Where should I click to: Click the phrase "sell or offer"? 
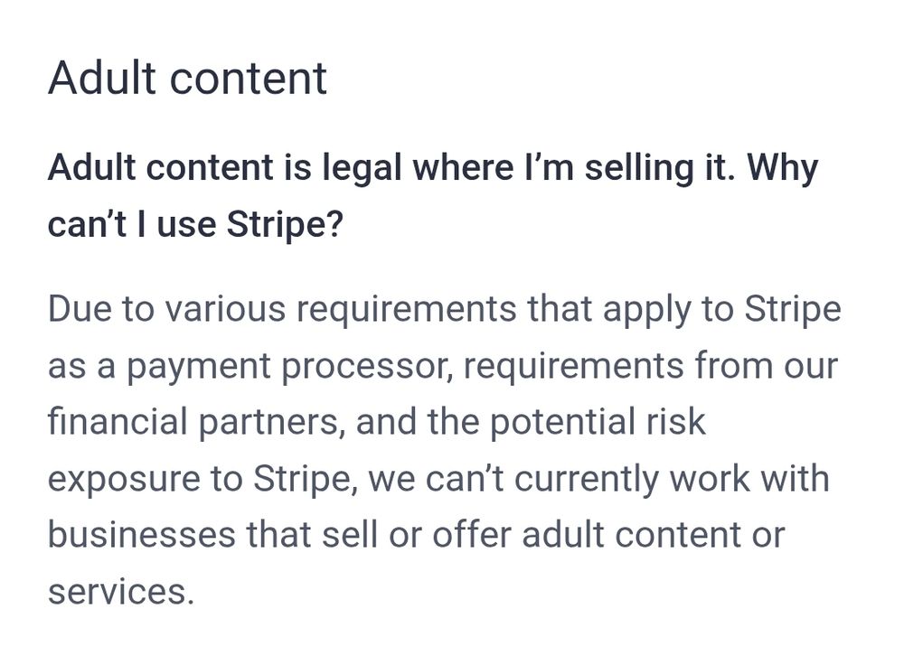pos(417,534)
